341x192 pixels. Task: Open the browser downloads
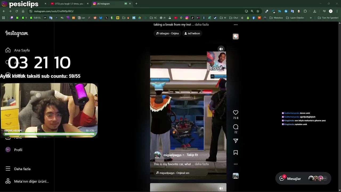click(x=315, y=11)
